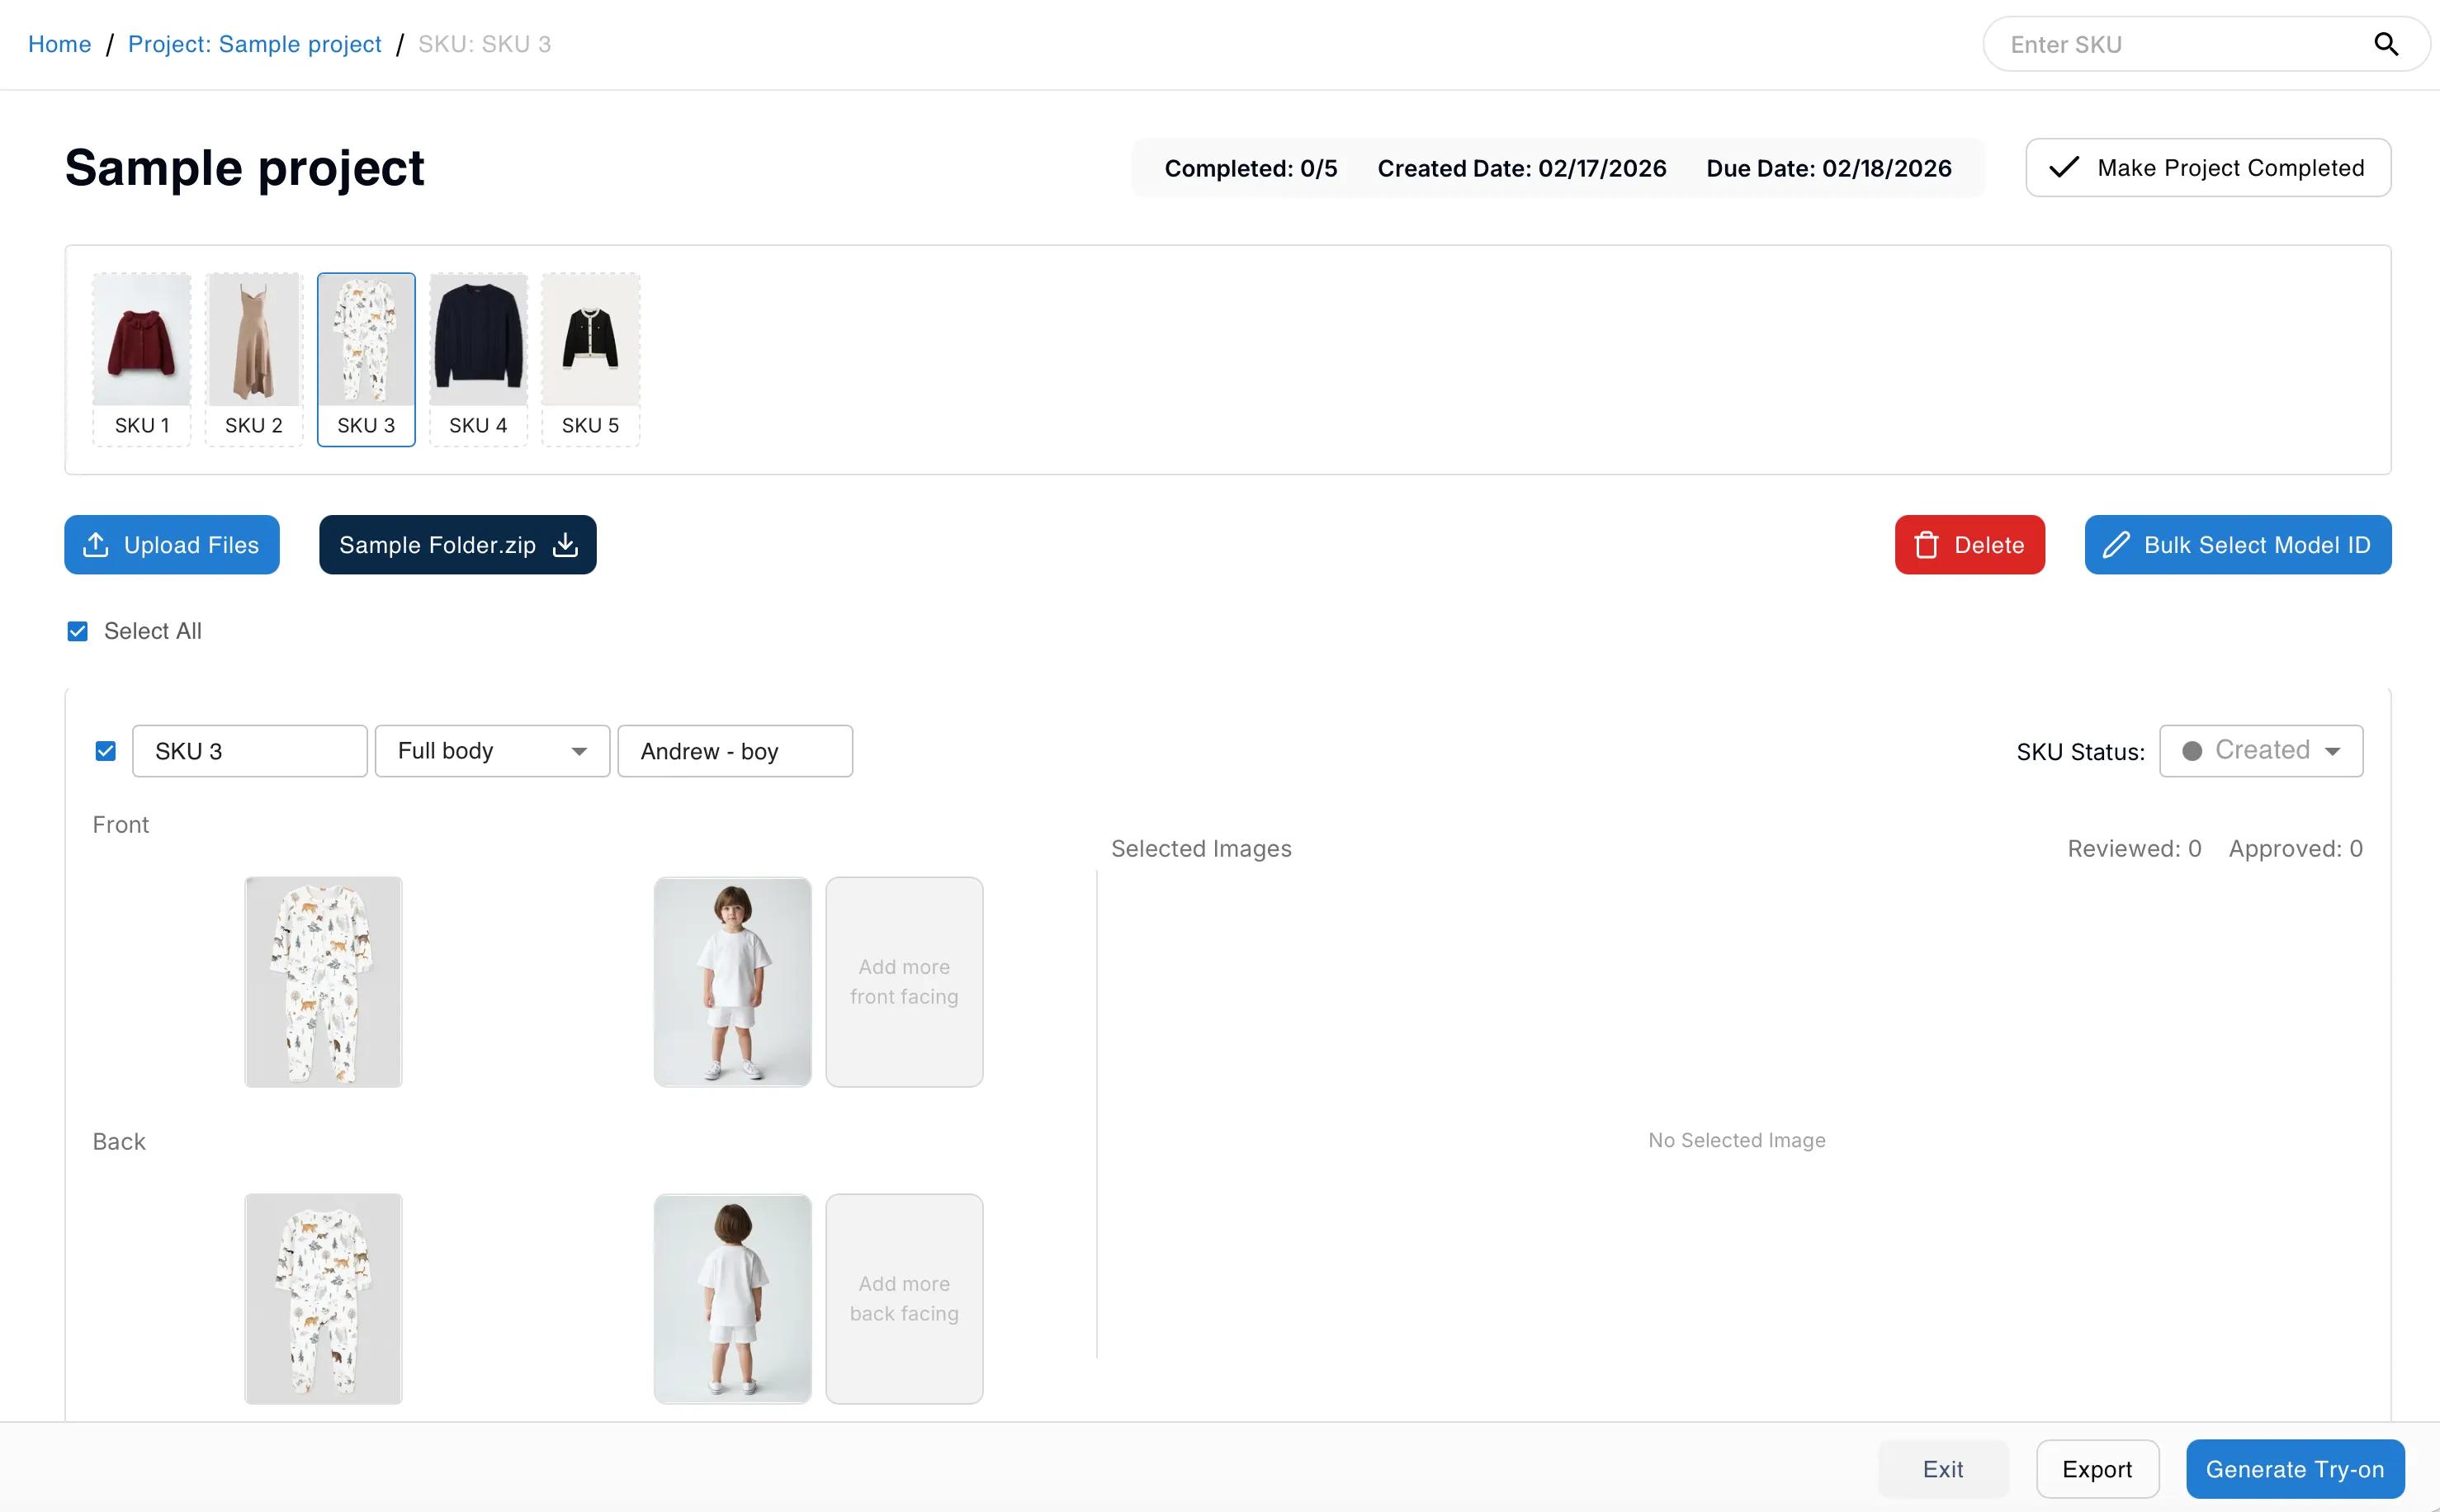Uncheck the Select All checkbox

(78, 631)
